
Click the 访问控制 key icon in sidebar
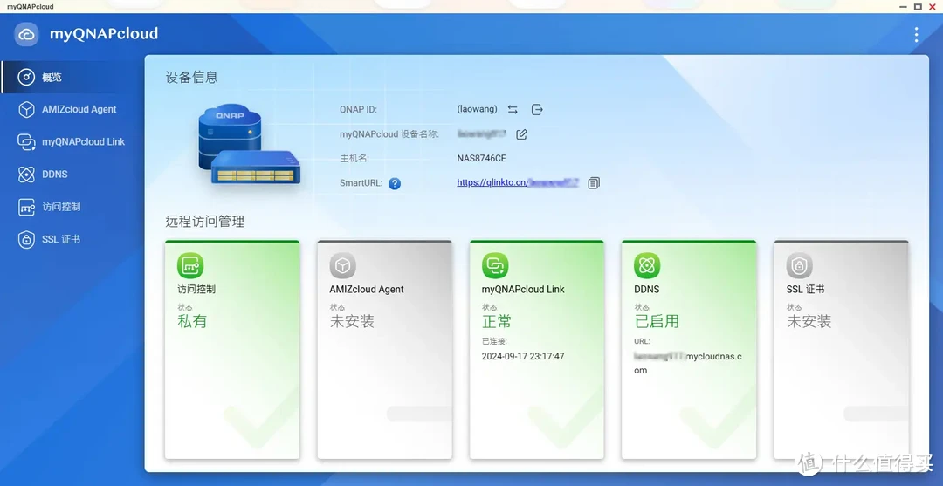point(26,207)
